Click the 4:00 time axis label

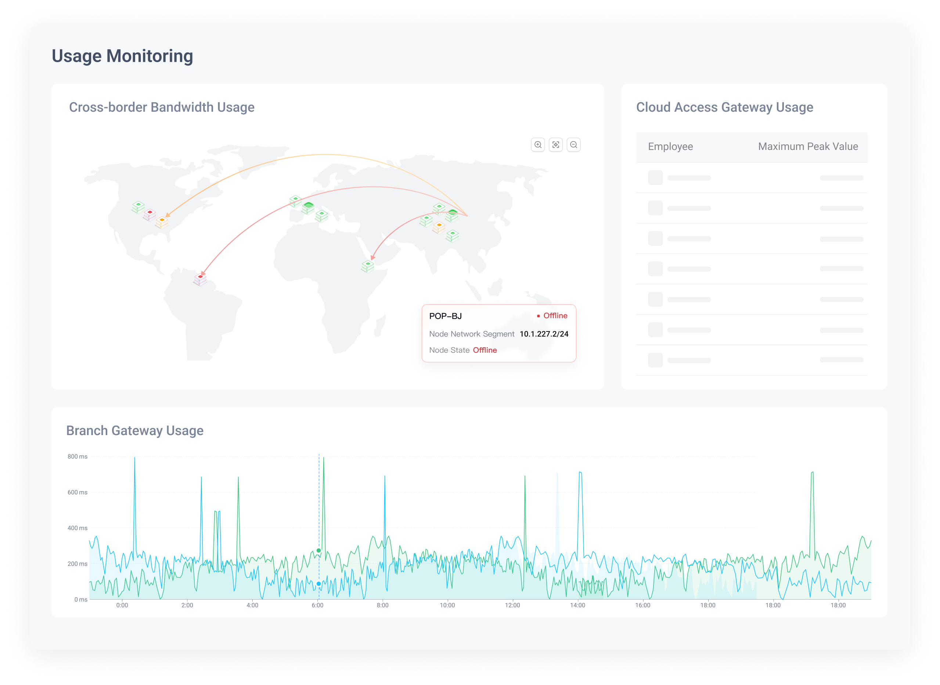252,605
